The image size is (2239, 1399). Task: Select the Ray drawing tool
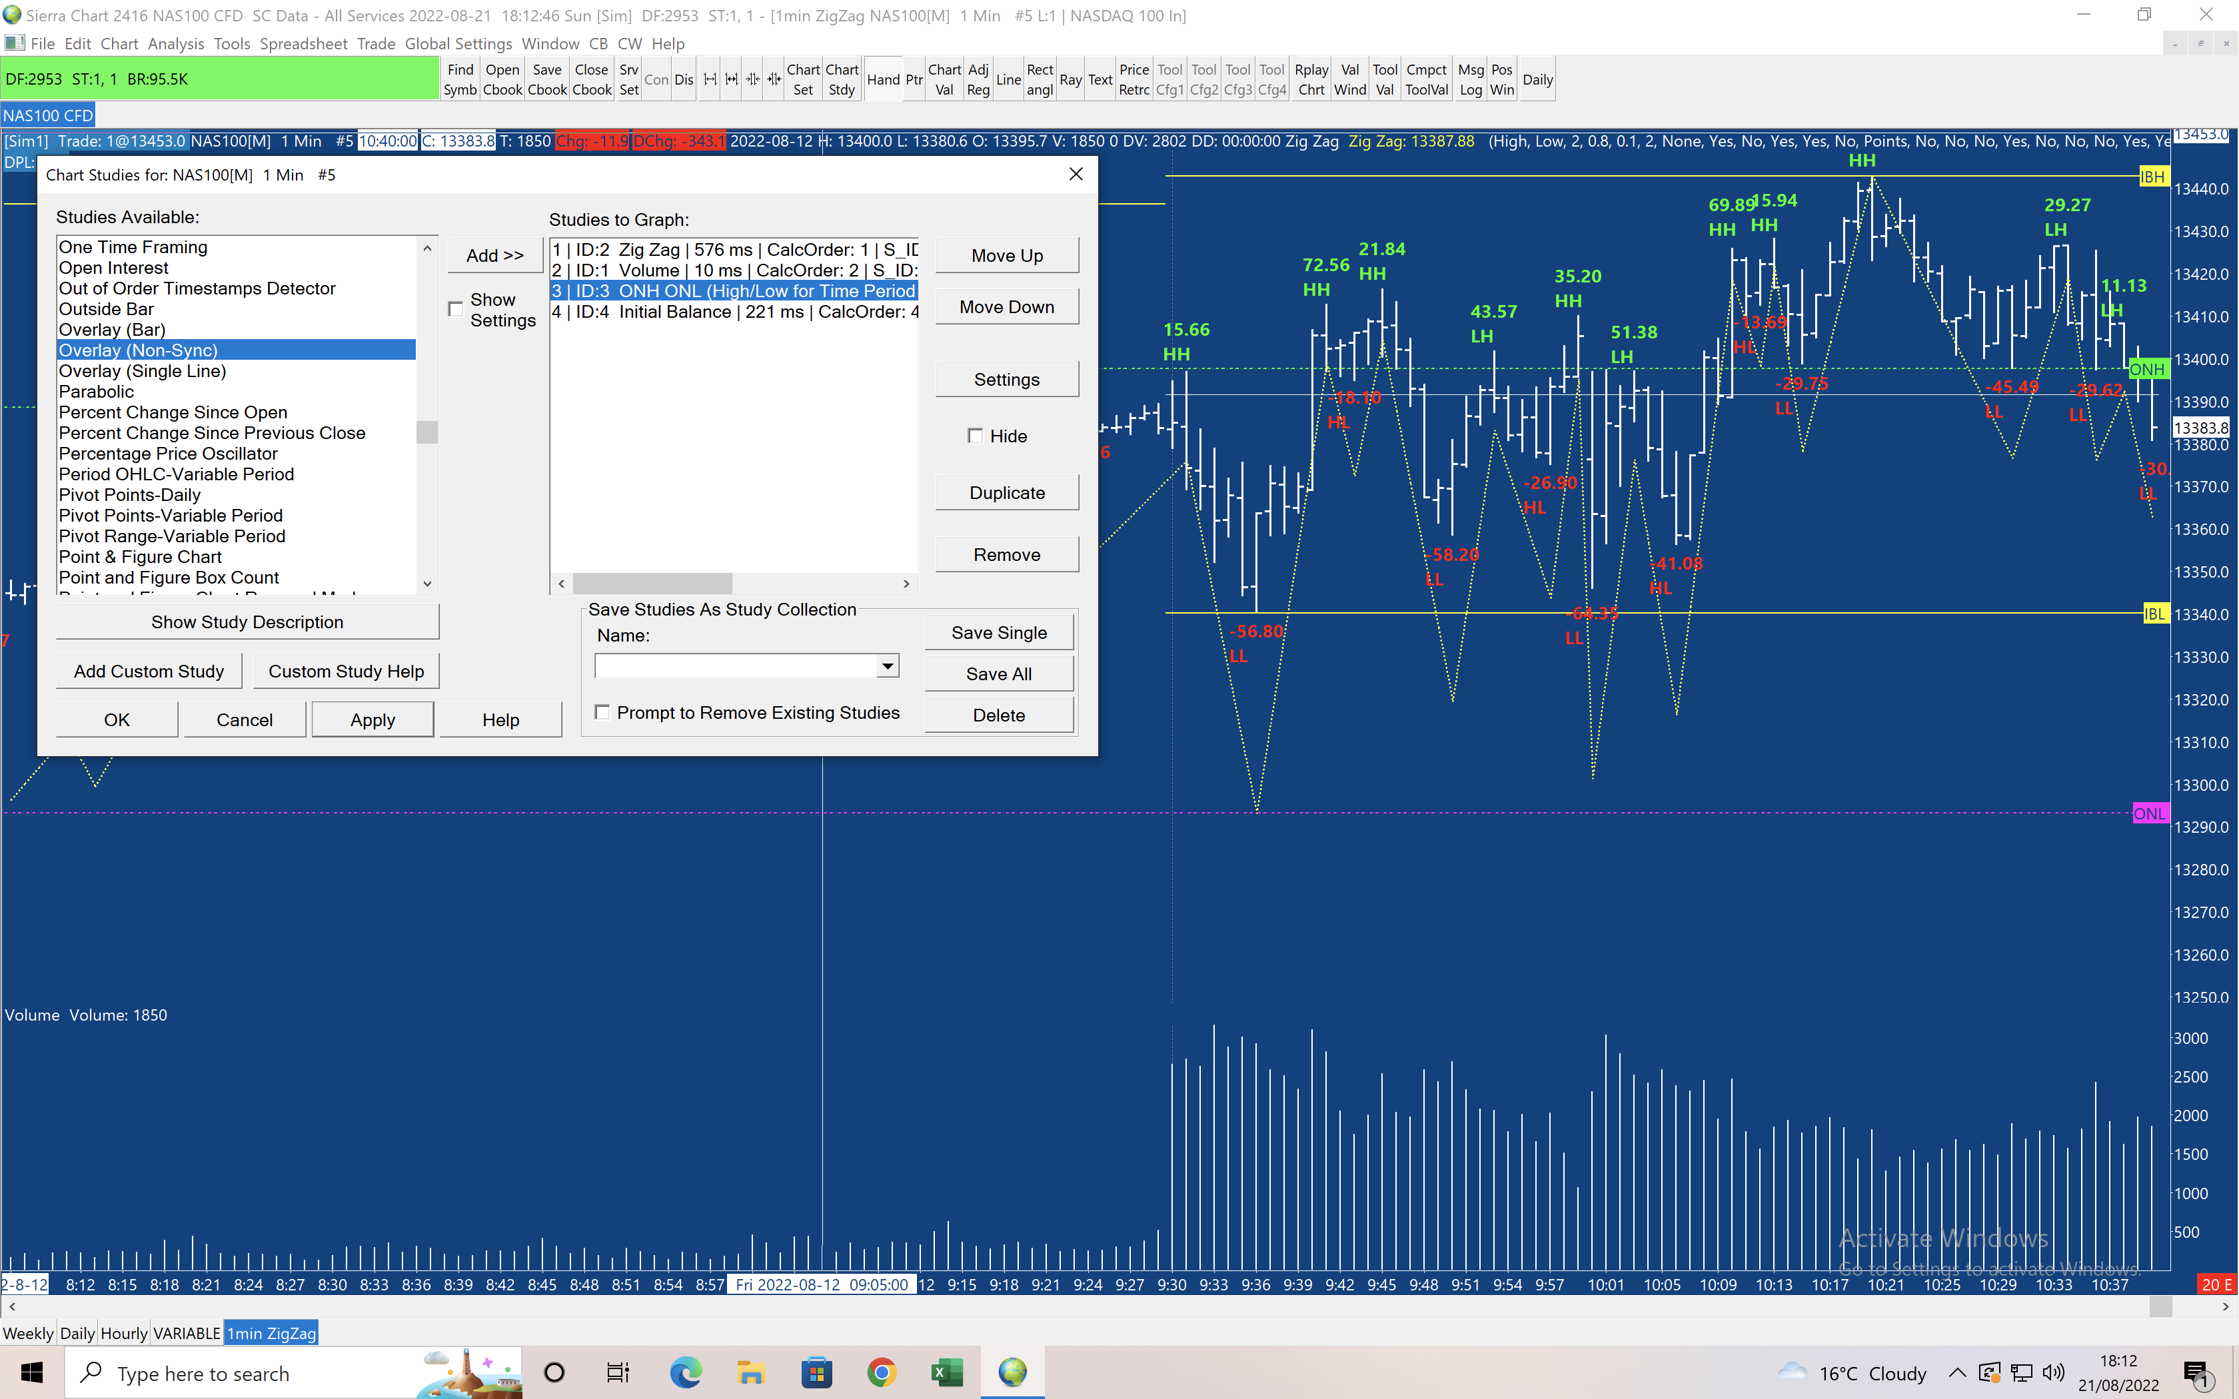point(1070,79)
